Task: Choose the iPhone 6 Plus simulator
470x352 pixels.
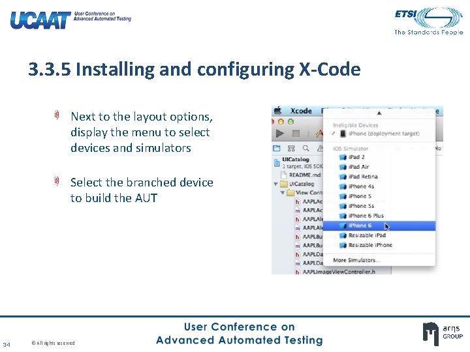Action: coord(379,216)
